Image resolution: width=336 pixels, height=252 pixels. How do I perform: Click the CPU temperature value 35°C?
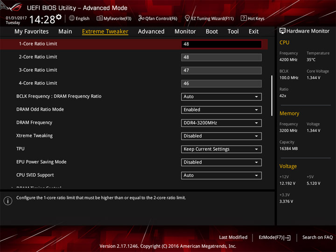[311, 60]
